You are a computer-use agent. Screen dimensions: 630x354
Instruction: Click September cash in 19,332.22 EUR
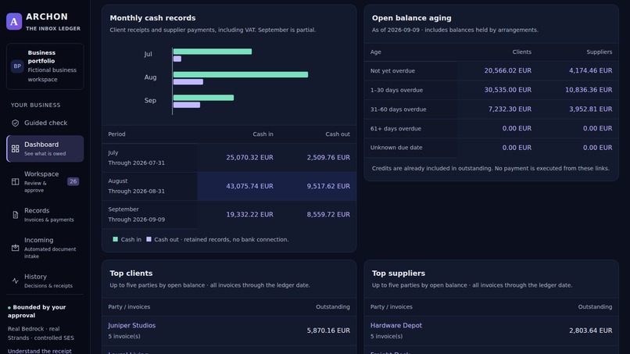pyautogui.click(x=249, y=215)
